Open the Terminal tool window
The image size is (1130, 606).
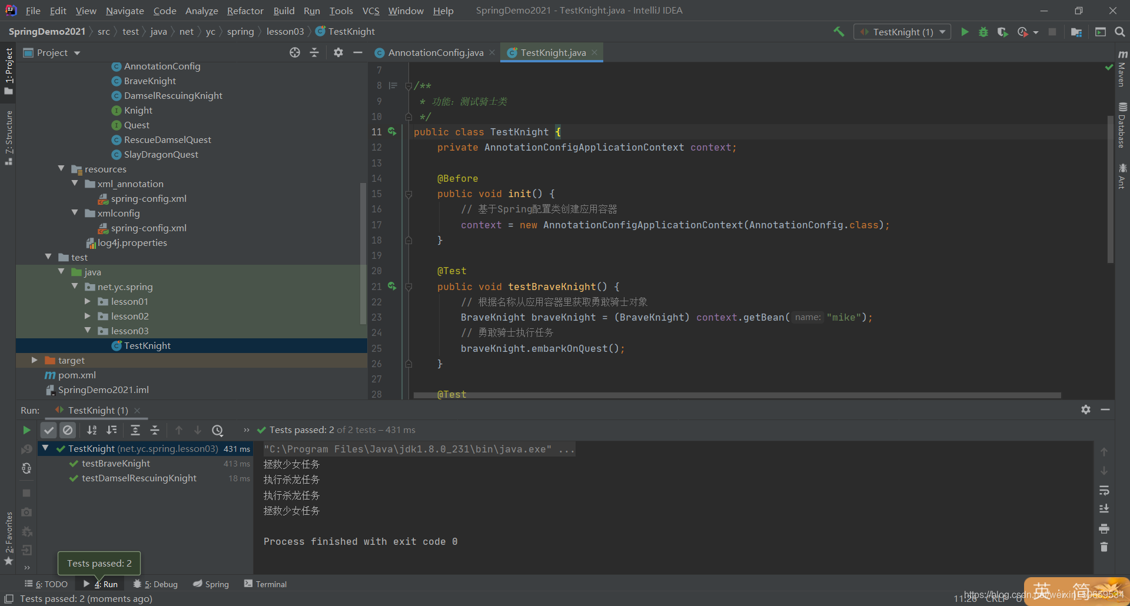click(x=265, y=584)
